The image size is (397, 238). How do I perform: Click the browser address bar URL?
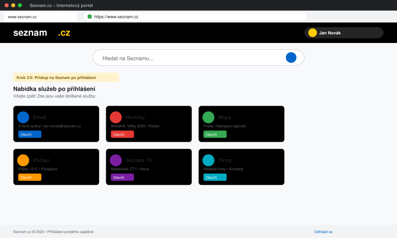coord(195,17)
